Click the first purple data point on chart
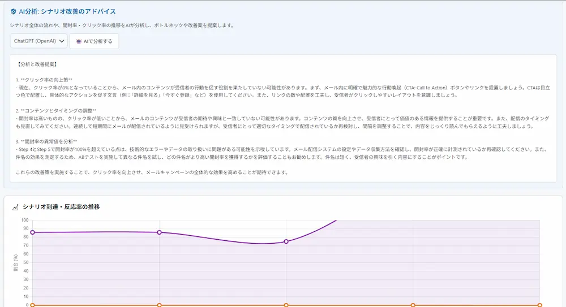This screenshot has width=566, height=307. (x=32, y=232)
